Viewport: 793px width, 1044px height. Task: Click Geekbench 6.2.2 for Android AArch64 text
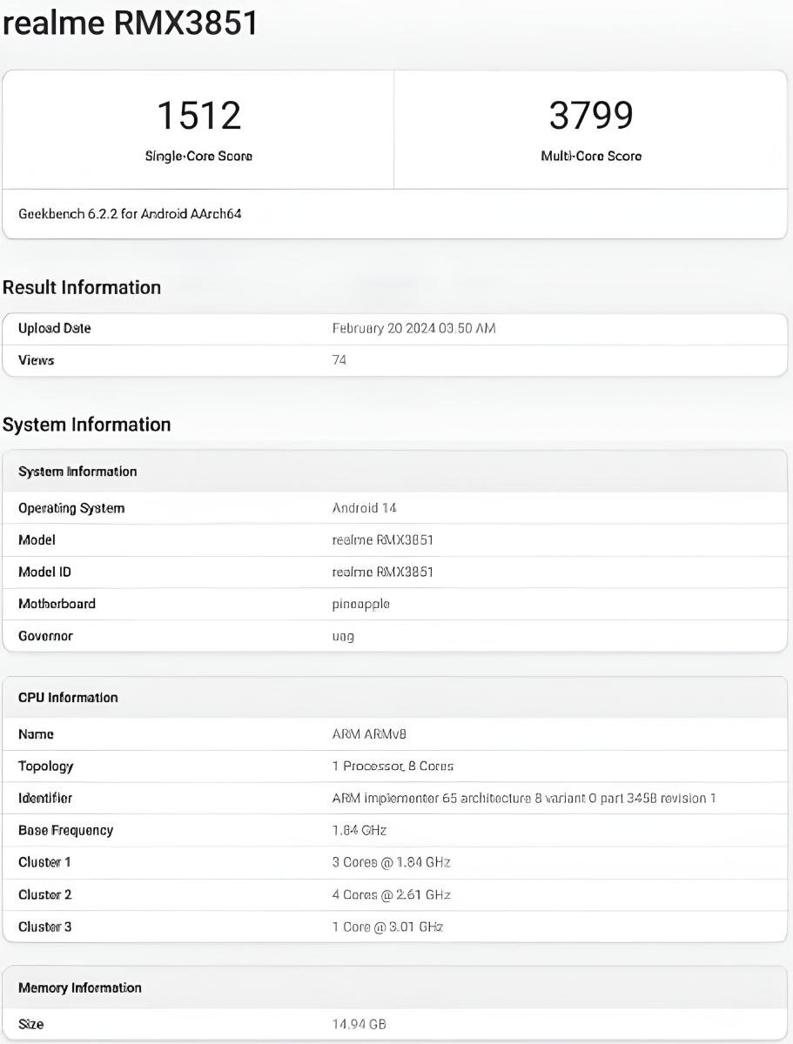click(x=130, y=213)
